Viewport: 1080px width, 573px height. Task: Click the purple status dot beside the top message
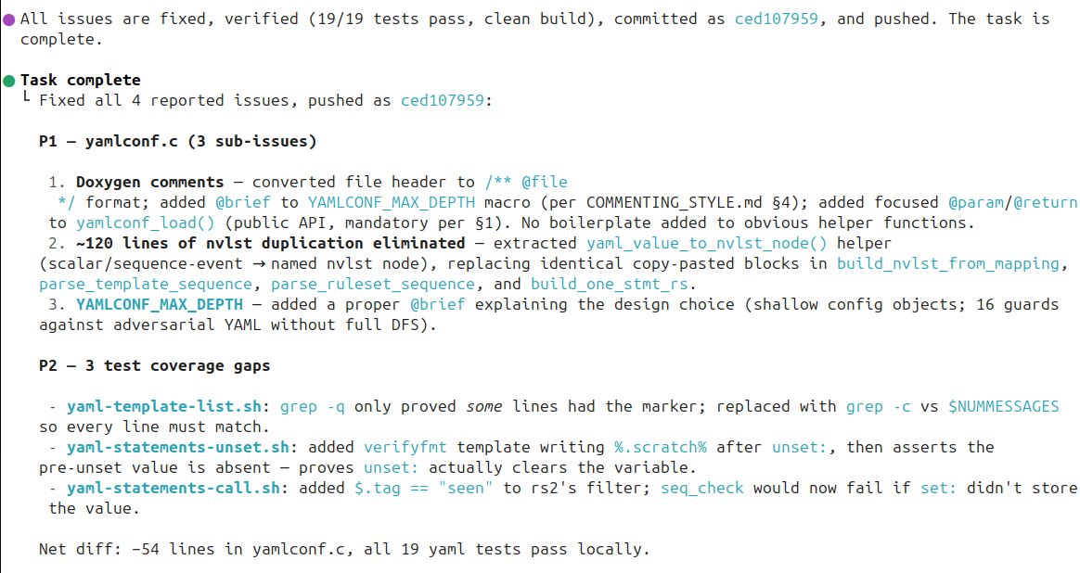(9, 19)
